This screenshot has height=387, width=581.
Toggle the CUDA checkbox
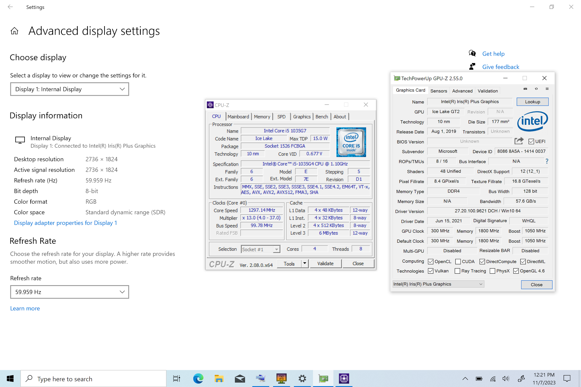pos(458,261)
